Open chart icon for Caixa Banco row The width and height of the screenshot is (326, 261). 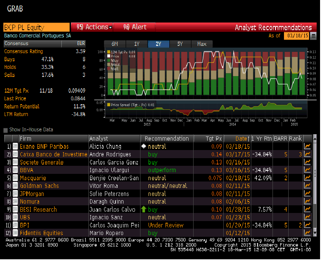pyautogui.click(x=307, y=154)
